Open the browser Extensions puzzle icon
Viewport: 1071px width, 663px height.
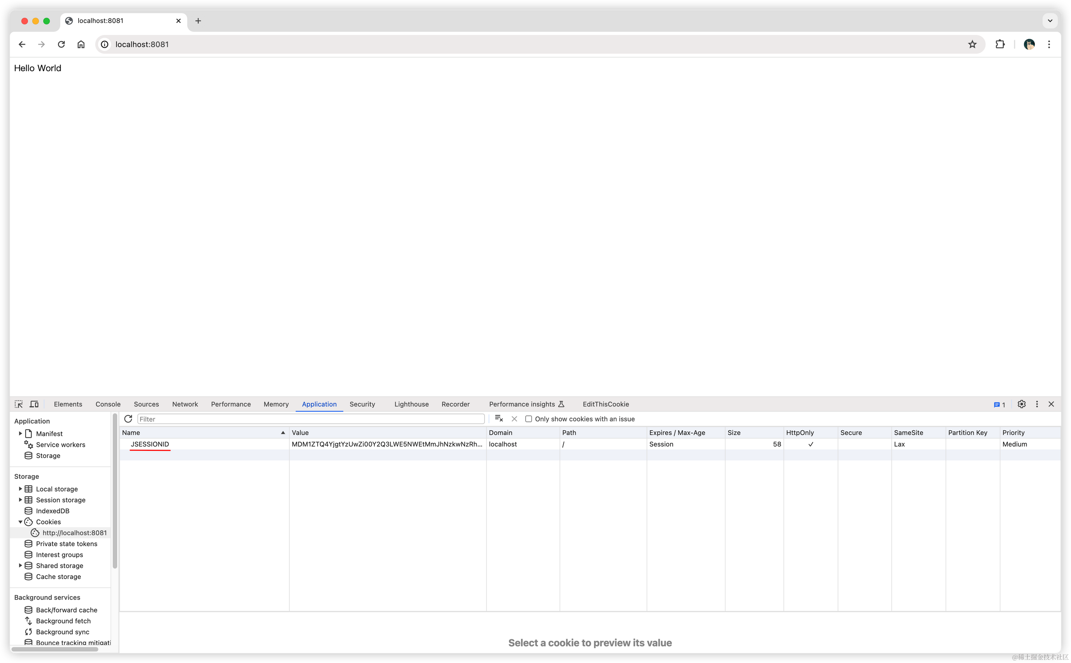point(1000,44)
